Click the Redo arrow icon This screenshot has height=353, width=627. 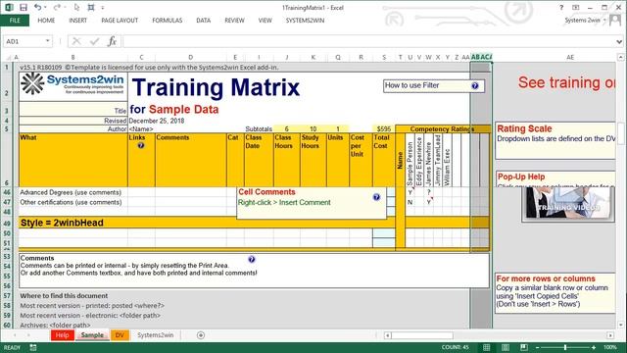click(57, 7)
